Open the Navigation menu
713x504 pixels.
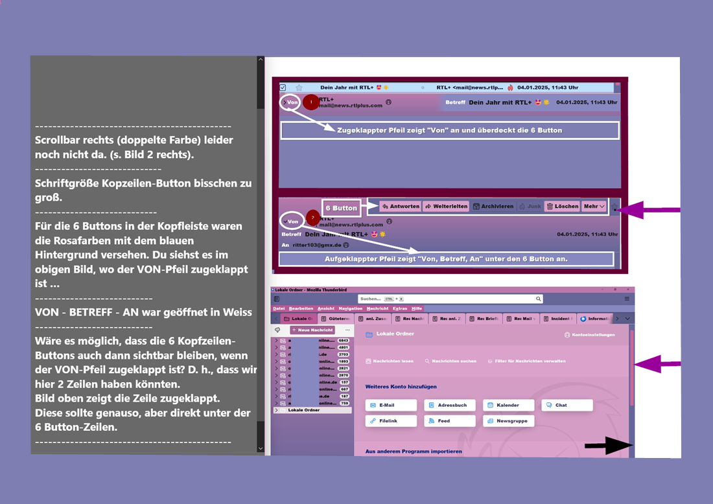click(351, 308)
